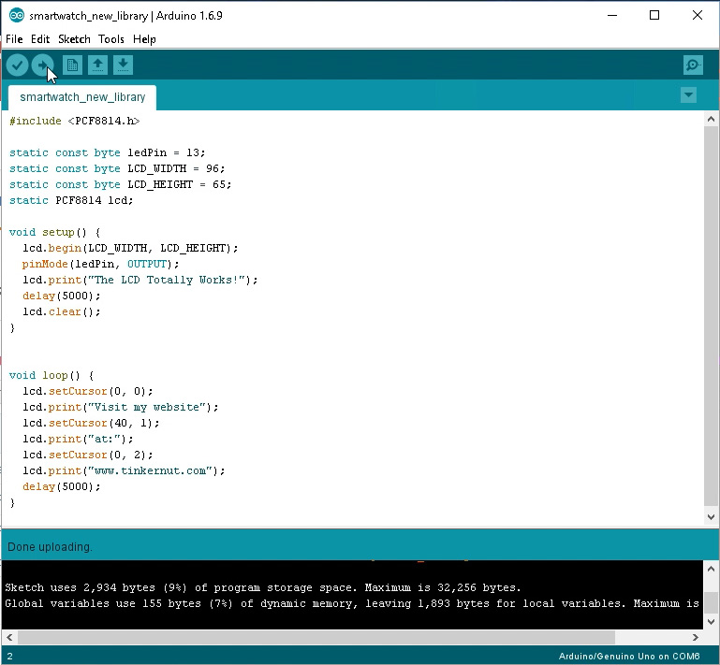The height and width of the screenshot is (665, 720).
Task: Open the Tools menu
Action: click(x=111, y=39)
